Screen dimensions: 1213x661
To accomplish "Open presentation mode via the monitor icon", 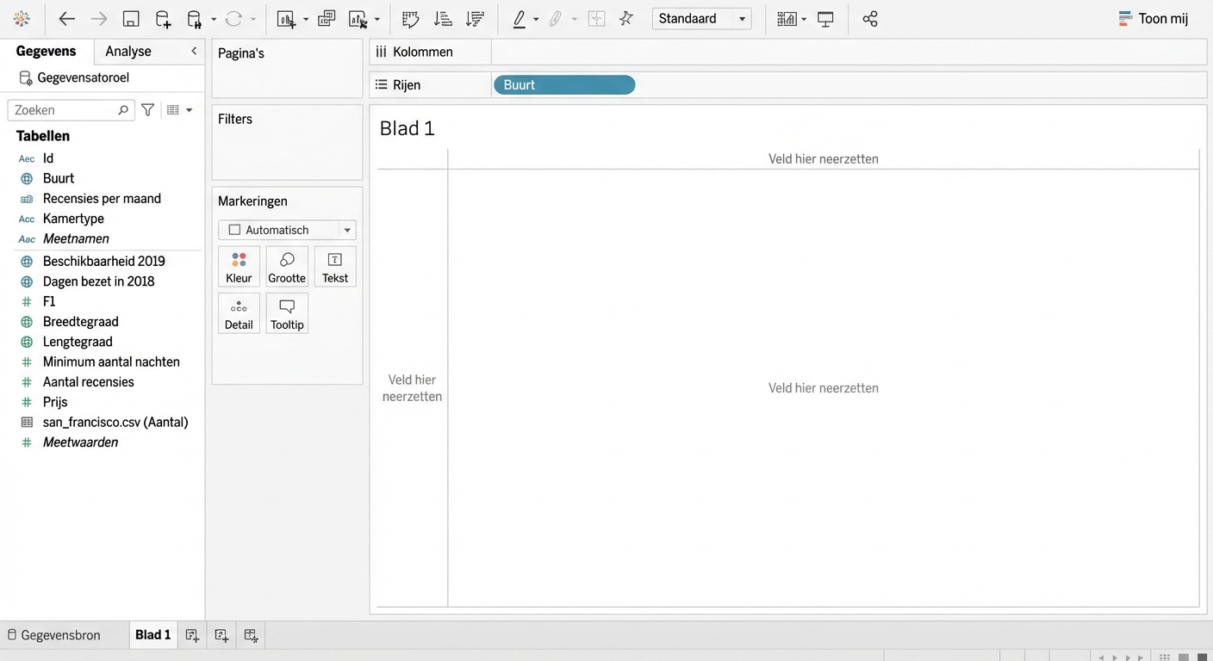I will [825, 19].
